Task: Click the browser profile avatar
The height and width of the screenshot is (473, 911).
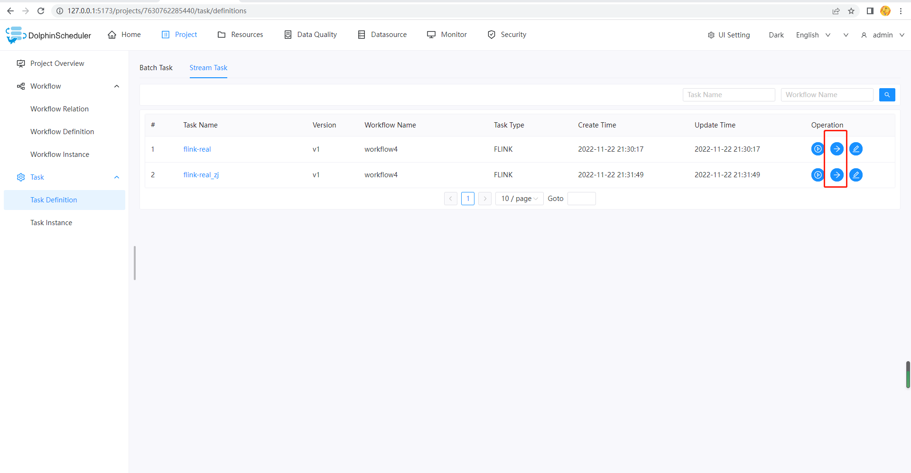Action: 885,11
